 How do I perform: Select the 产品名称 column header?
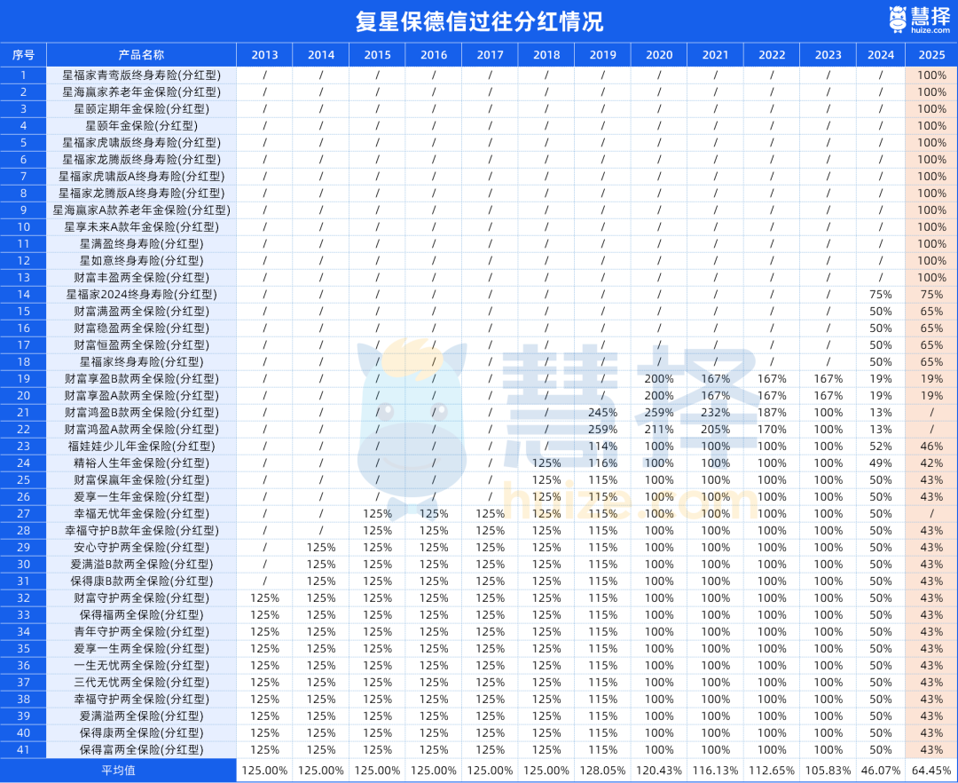[x=141, y=55]
